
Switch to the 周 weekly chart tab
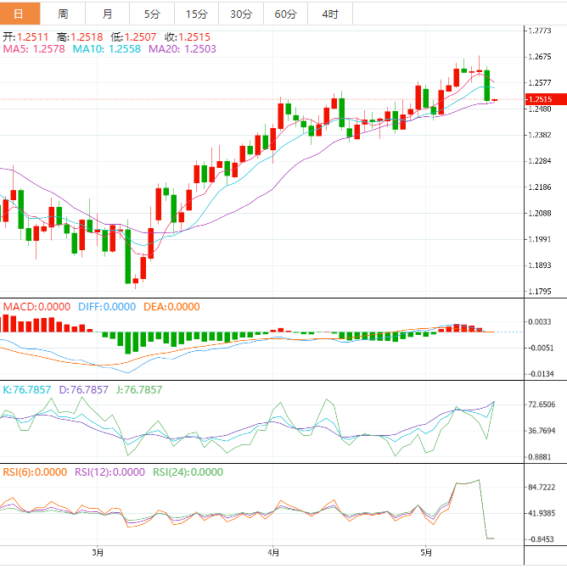(x=63, y=14)
